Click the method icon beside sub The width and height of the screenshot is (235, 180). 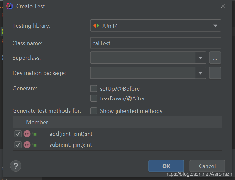[x=27, y=145]
